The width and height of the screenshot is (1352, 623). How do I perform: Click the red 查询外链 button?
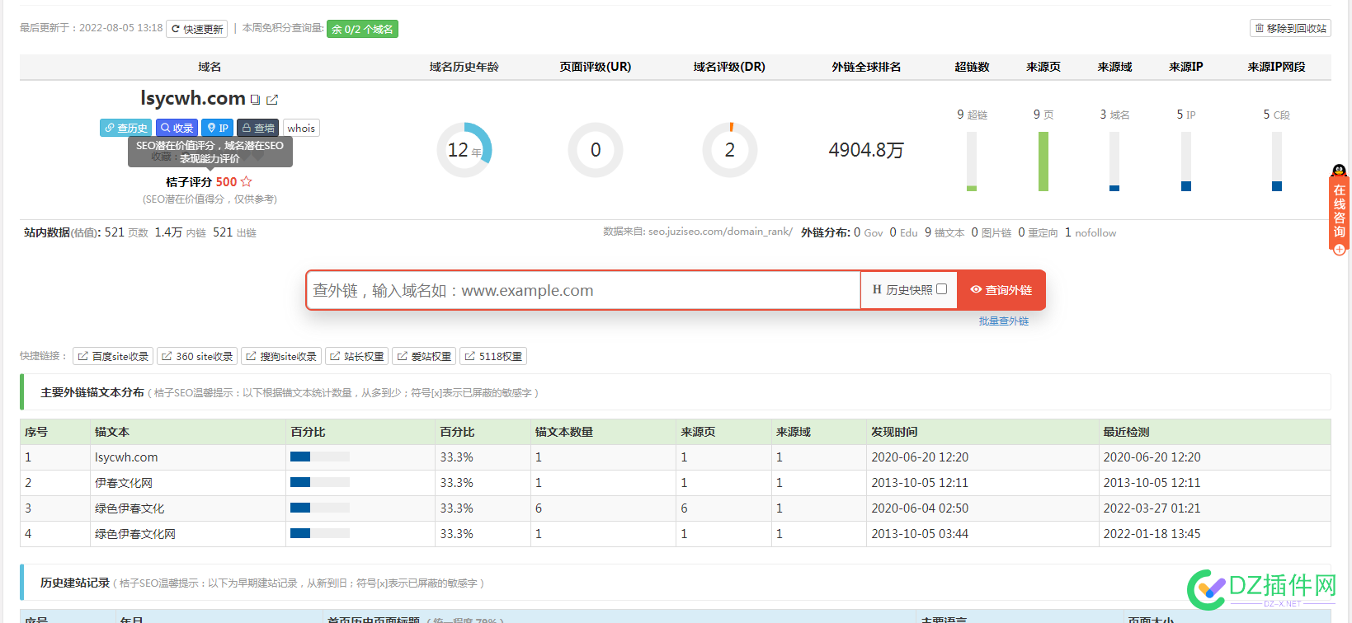(x=1001, y=290)
